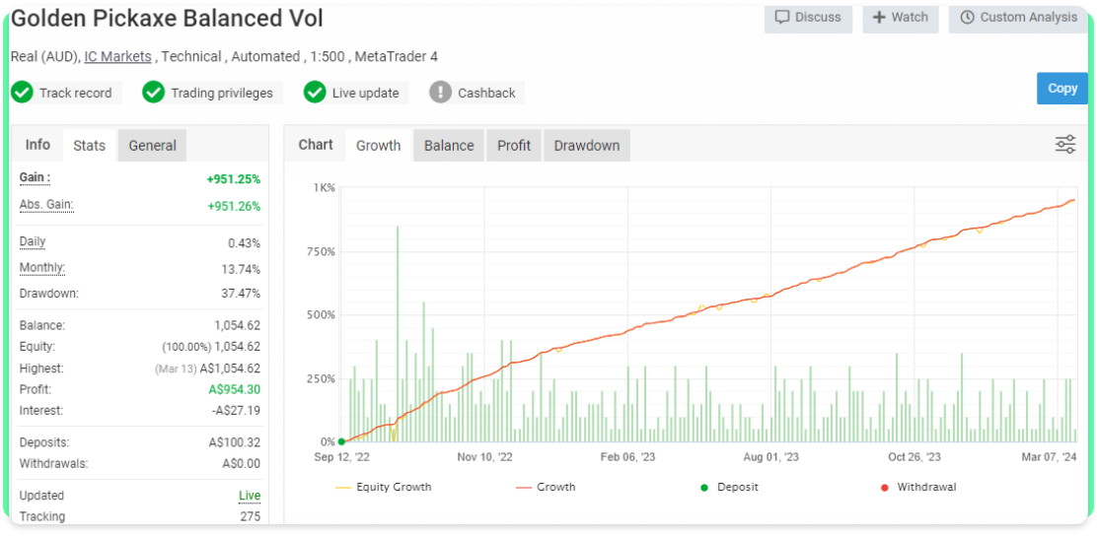Click the Discuss speech bubble icon
1097x536 pixels.
[x=782, y=17]
